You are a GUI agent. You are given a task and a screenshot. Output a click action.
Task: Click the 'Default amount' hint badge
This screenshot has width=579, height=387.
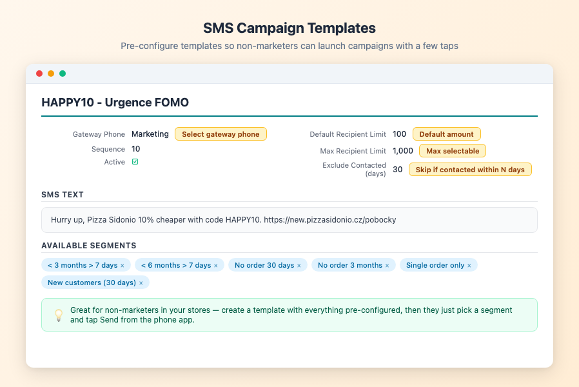coord(446,134)
